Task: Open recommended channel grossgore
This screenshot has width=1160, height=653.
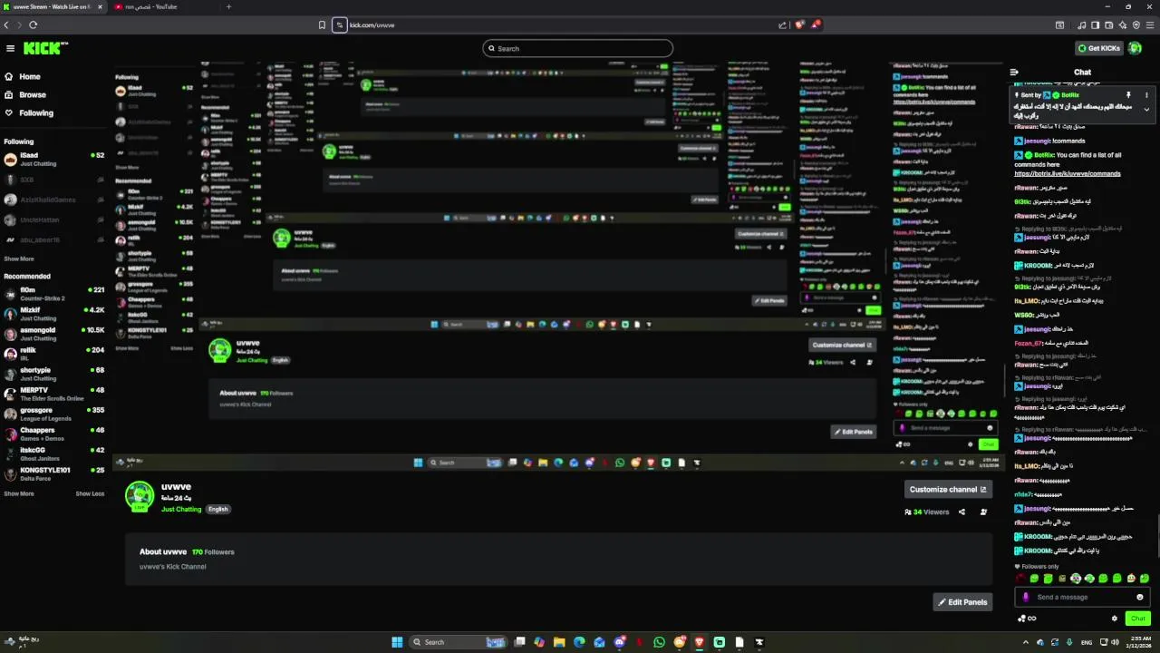Action: pyautogui.click(x=54, y=414)
